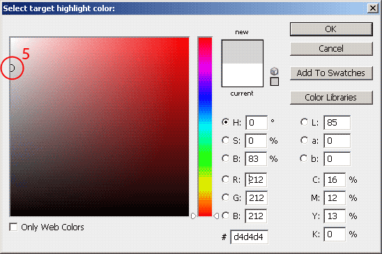Click the right hue slider arrow handle

pos(216,216)
